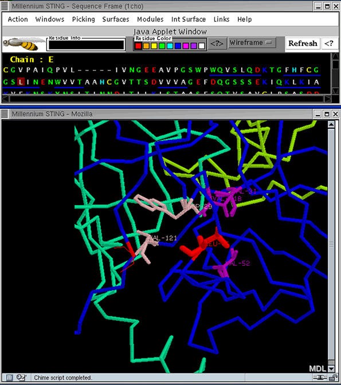Click the MDL logo in the viewer
This screenshot has width=341, height=385.
pyautogui.click(x=318, y=368)
